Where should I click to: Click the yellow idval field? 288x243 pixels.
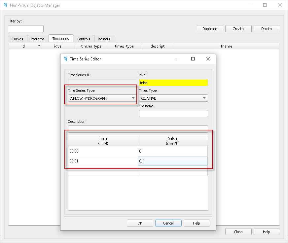click(x=173, y=83)
